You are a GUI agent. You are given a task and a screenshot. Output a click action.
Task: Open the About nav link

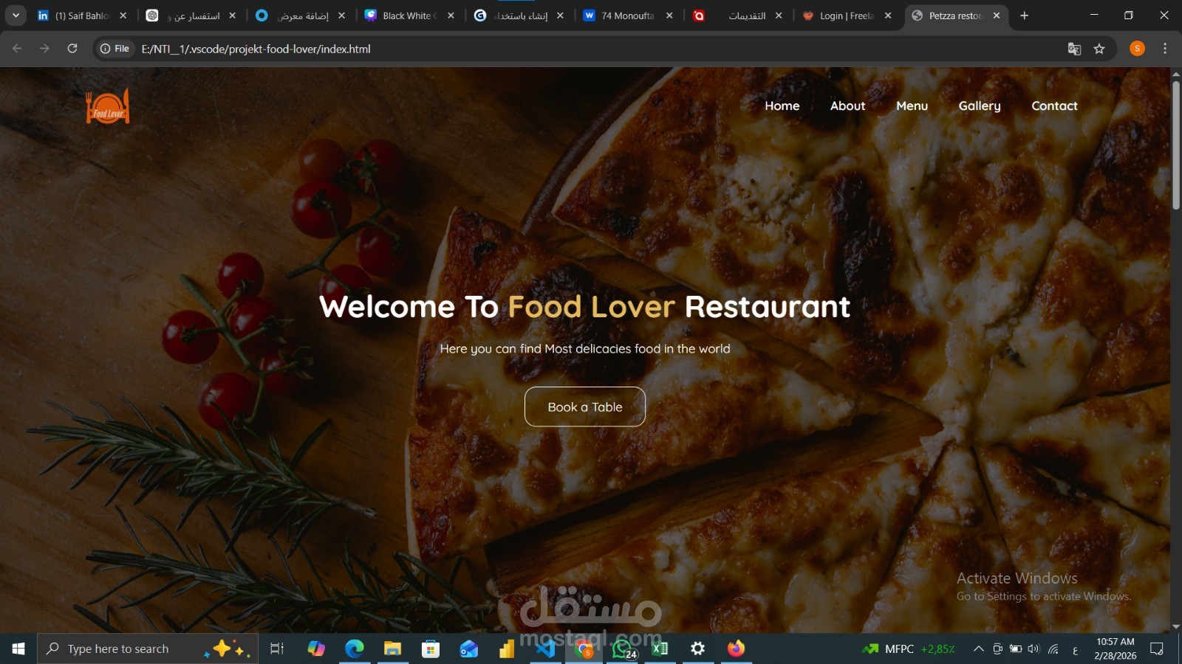click(847, 106)
